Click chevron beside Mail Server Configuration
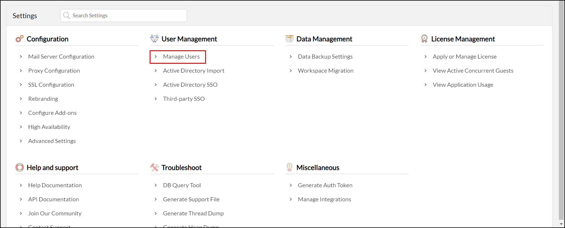Screen dimensions: 565x228 [x=21, y=57]
